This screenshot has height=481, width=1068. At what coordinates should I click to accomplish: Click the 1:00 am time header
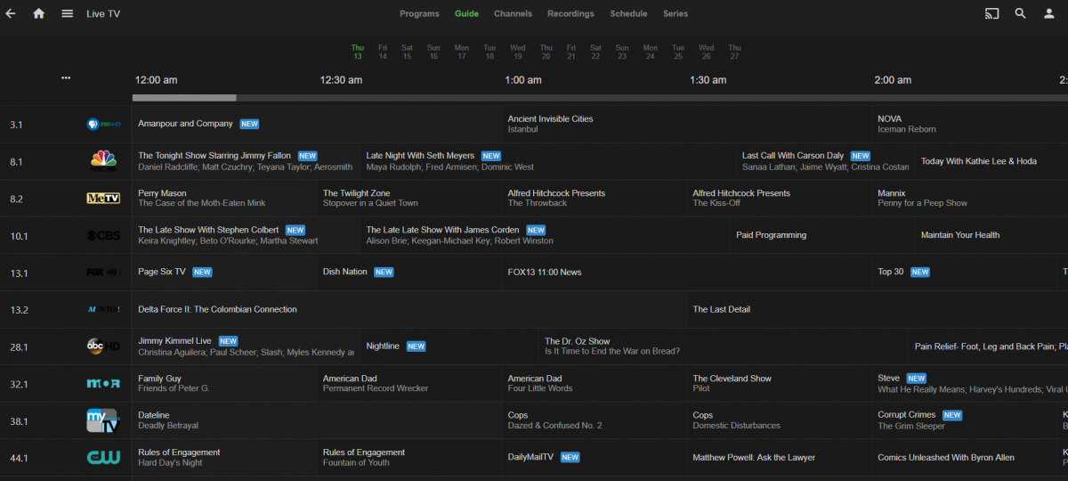(523, 80)
